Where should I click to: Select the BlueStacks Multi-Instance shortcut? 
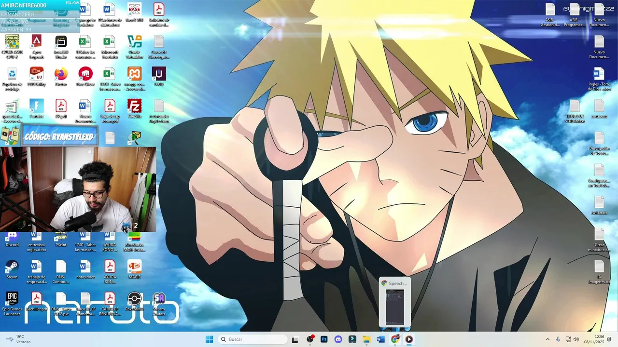(x=134, y=241)
